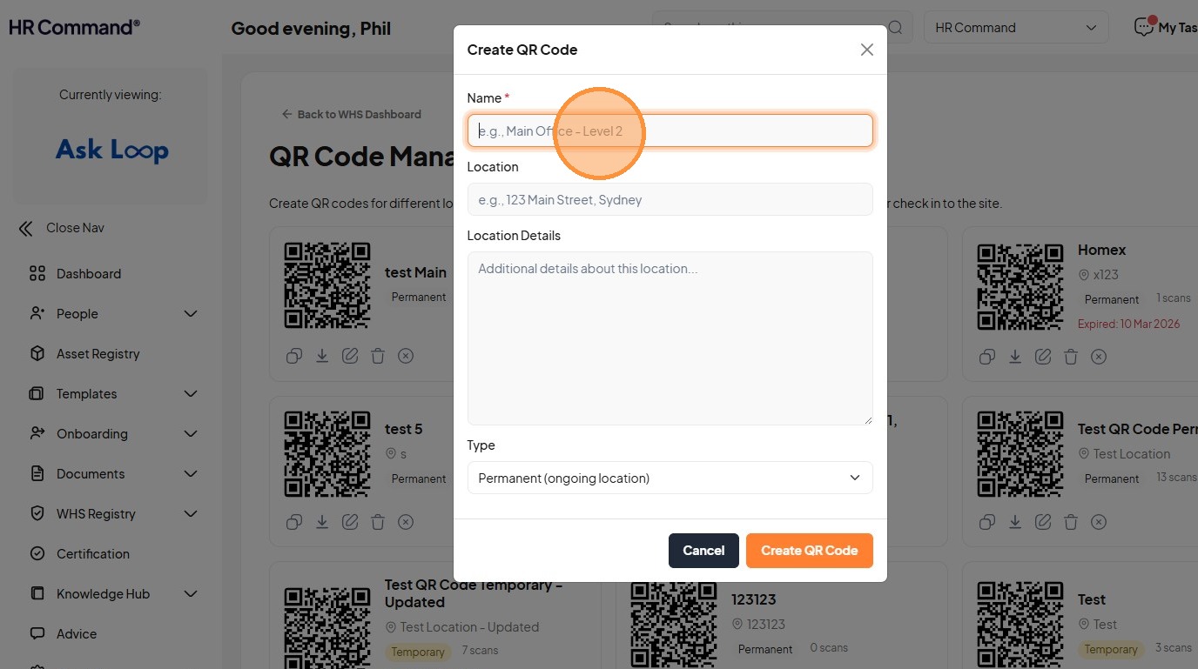
Task: Copy the test Main QR code
Action: (294, 355)
